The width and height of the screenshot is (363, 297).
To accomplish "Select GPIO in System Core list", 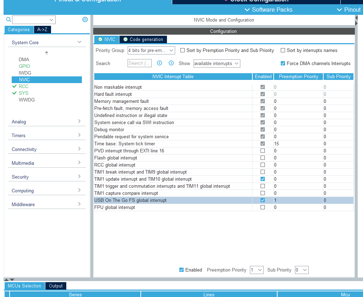I will tap(24, 66).
